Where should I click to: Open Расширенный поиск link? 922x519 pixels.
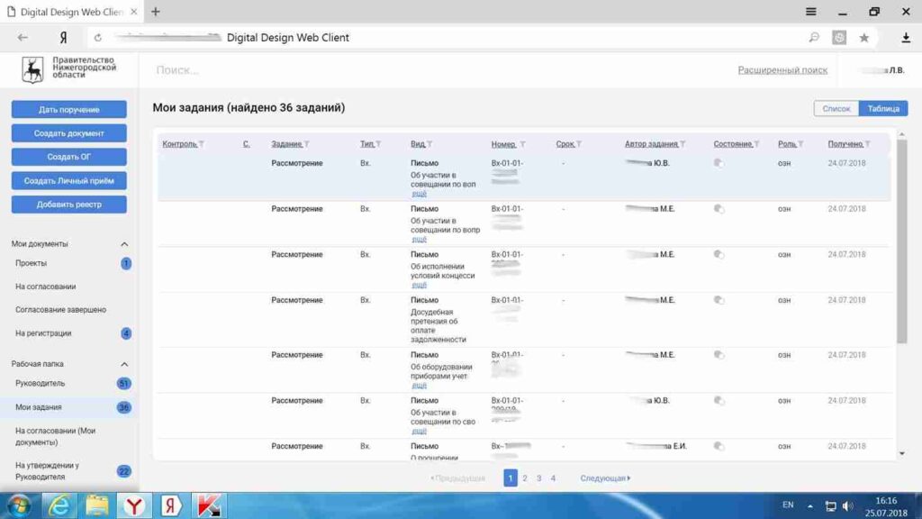click(x=782, y=70)
